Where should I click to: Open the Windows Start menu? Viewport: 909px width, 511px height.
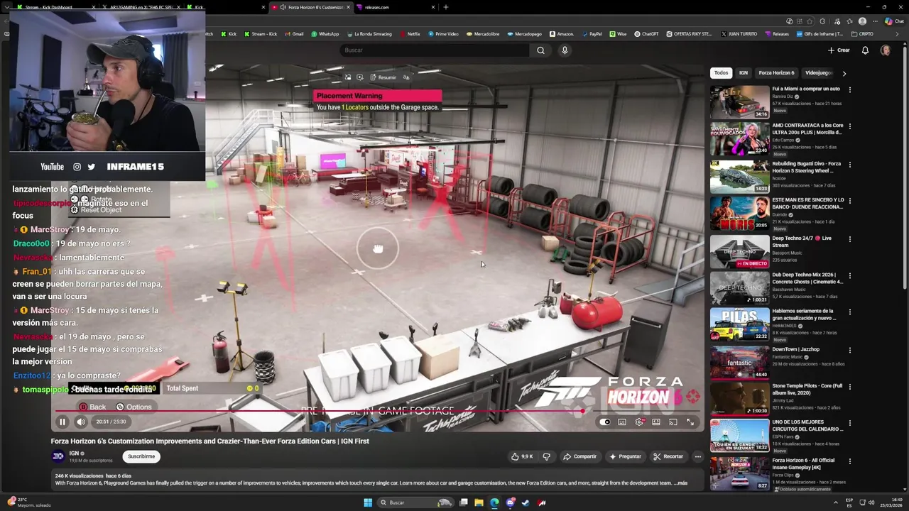point(368,502)
